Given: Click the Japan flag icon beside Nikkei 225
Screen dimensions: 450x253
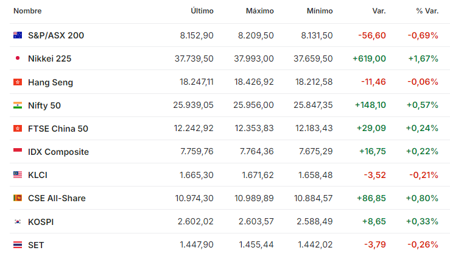Looking at the screenshot, I should click(18, 59).
